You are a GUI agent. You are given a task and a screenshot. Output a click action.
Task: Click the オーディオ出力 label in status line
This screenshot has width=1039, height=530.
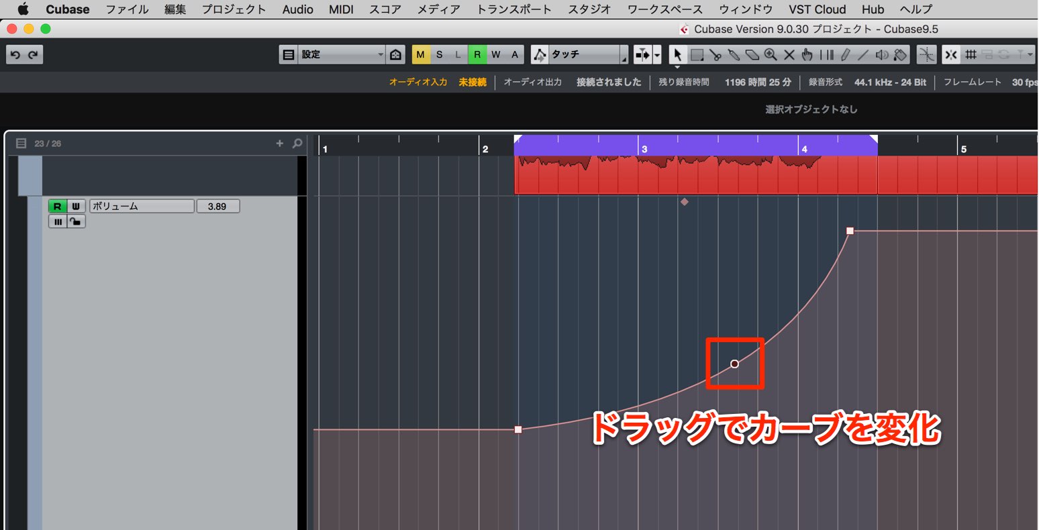pyautogui.click(x=532, y=82)
